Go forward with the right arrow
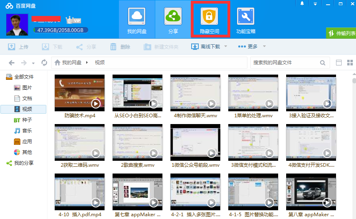This screenshot has height=219, width=356. [24, 63]
